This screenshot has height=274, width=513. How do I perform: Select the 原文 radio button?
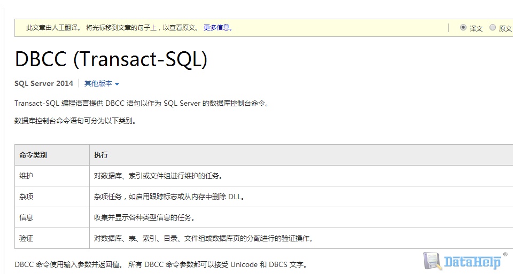click(492, 27)
